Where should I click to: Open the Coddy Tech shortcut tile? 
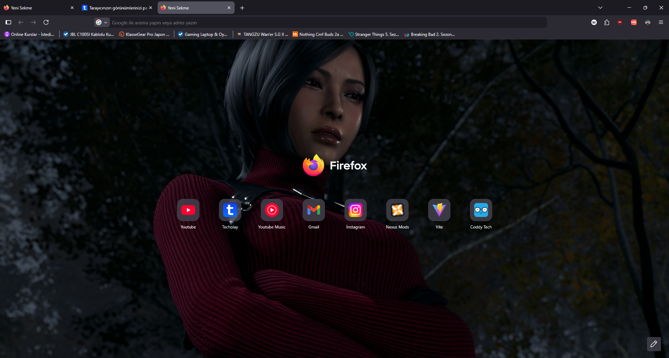coord(481,210)
